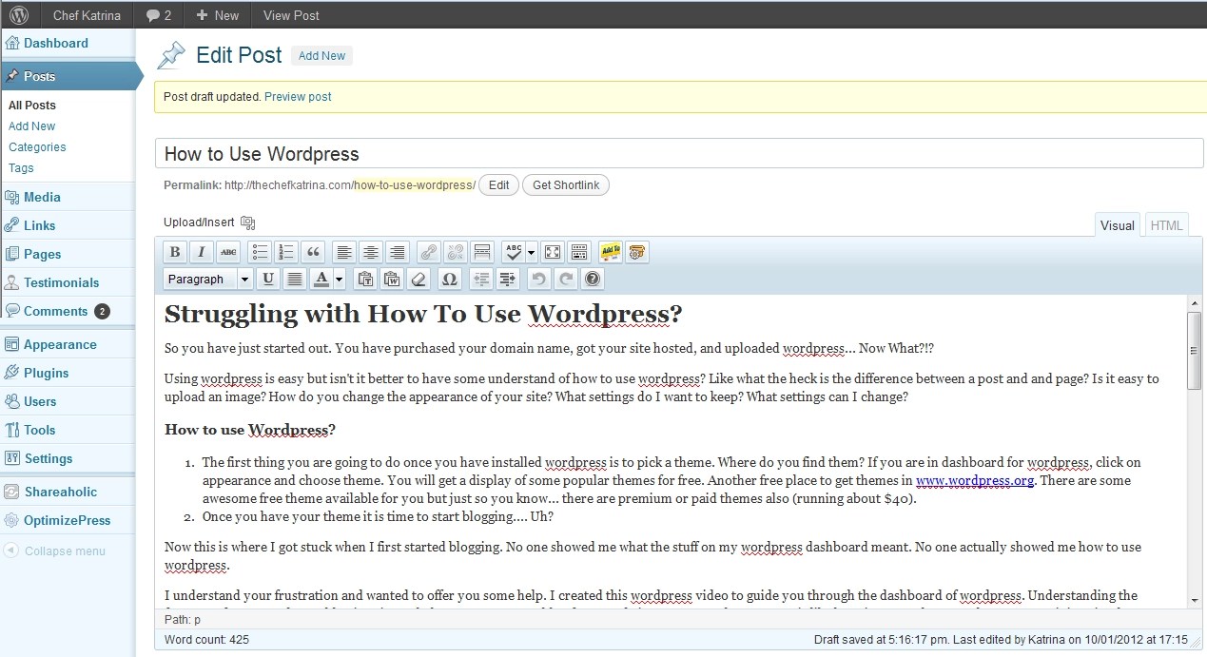The image size is (1207, 657).
Task: Open the spellchecker language dropdown arrow
Action: (x=532, y=252)
